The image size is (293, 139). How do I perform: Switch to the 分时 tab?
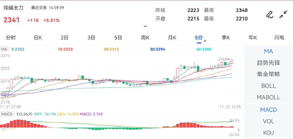pyautogui.click(x=11, y=38)
